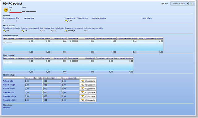Click the Udio u odlučivanju value 0,000

[54, 31]
